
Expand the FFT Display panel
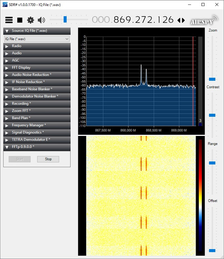(37, 68)
